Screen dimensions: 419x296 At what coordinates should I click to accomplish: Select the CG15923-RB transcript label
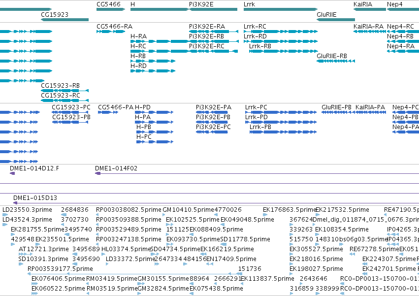(x=60, y=85)
